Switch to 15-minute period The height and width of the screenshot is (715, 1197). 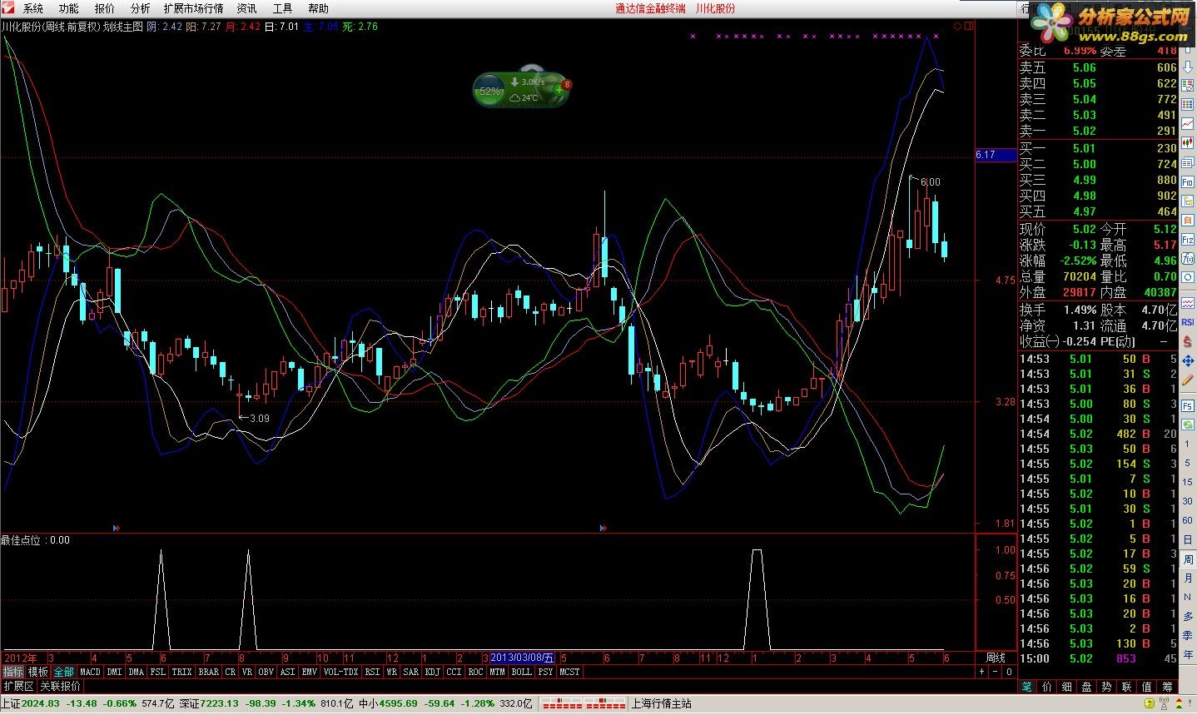(1188, 481)
